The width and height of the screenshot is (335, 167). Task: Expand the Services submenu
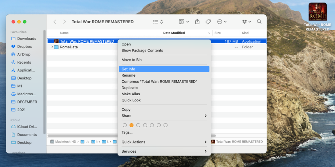tap(164, 151)
